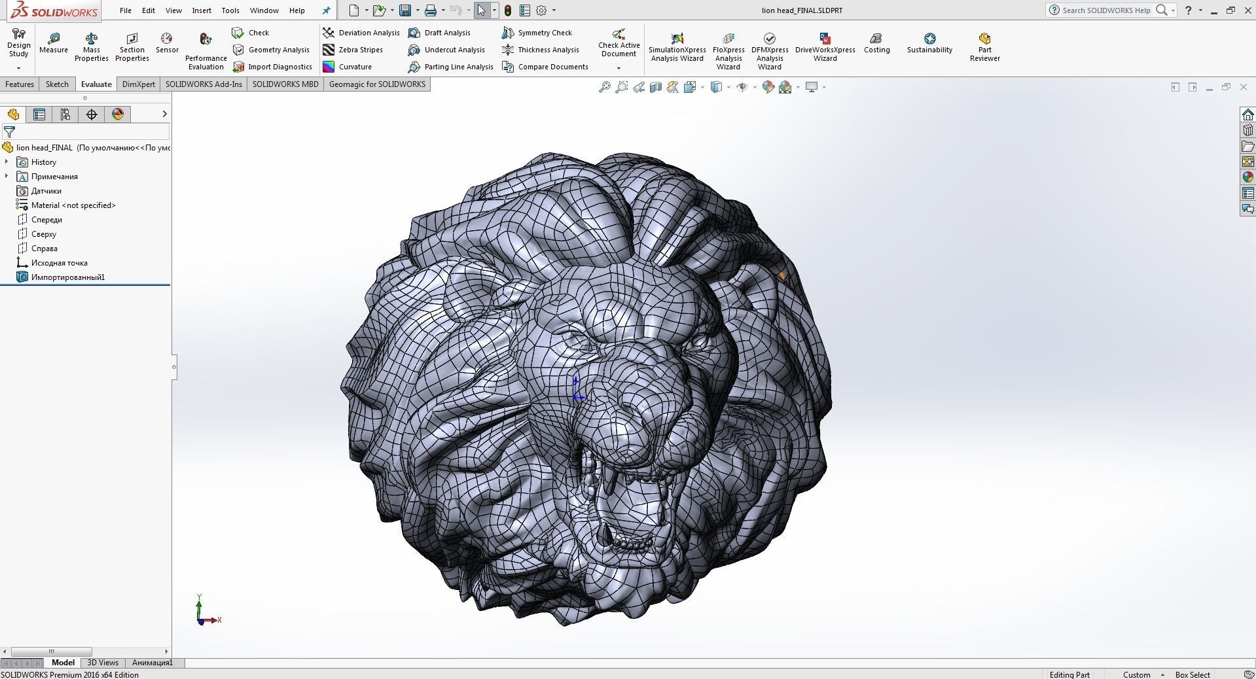
Task: Open Appearances tab in task pane
Action: (x=1247, y=177)
